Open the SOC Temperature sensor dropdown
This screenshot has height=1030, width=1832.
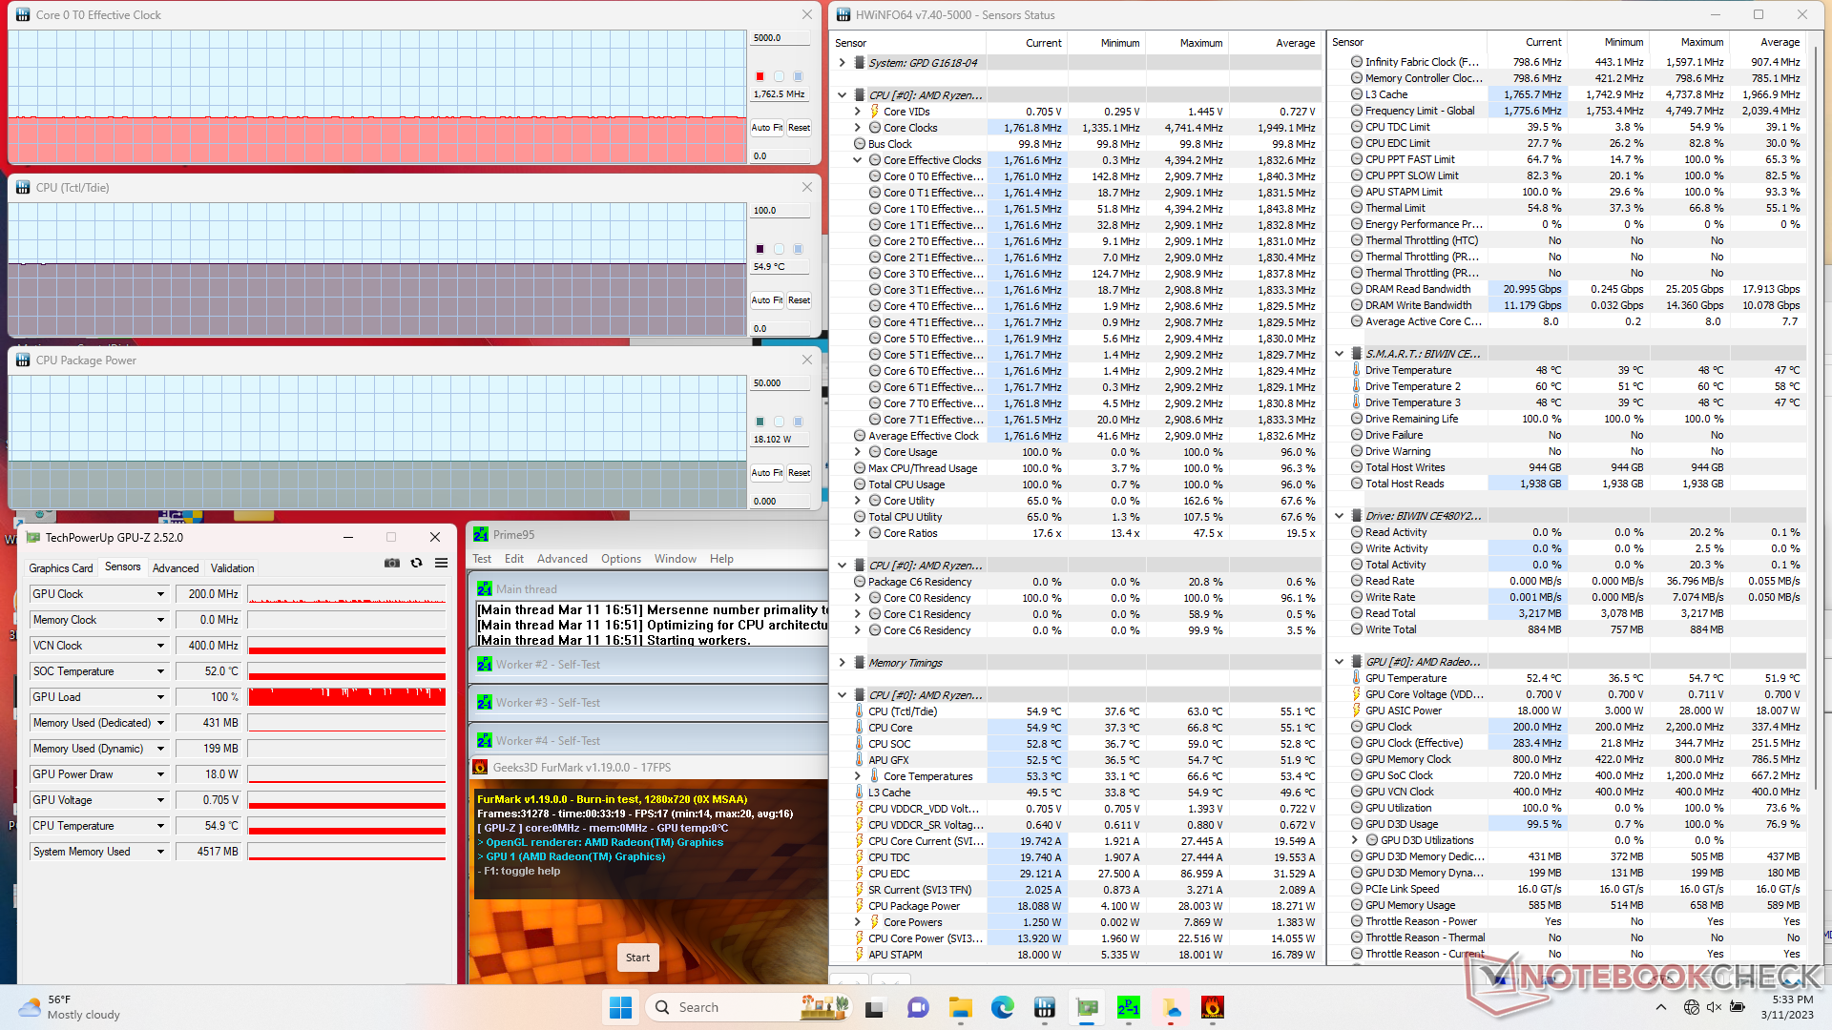[160, 671]
